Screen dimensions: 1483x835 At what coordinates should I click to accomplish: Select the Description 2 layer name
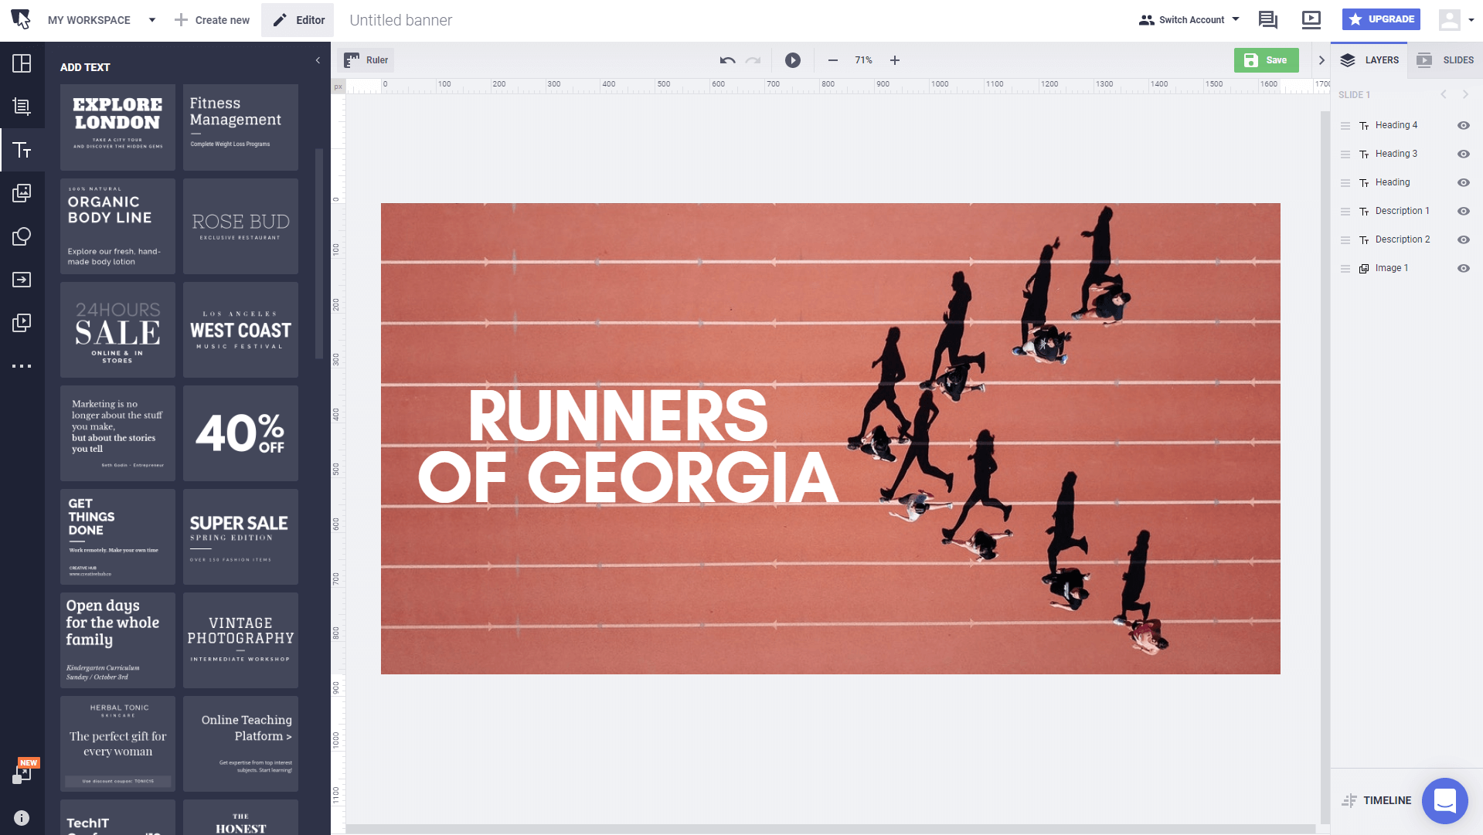tap(1402, 239)
